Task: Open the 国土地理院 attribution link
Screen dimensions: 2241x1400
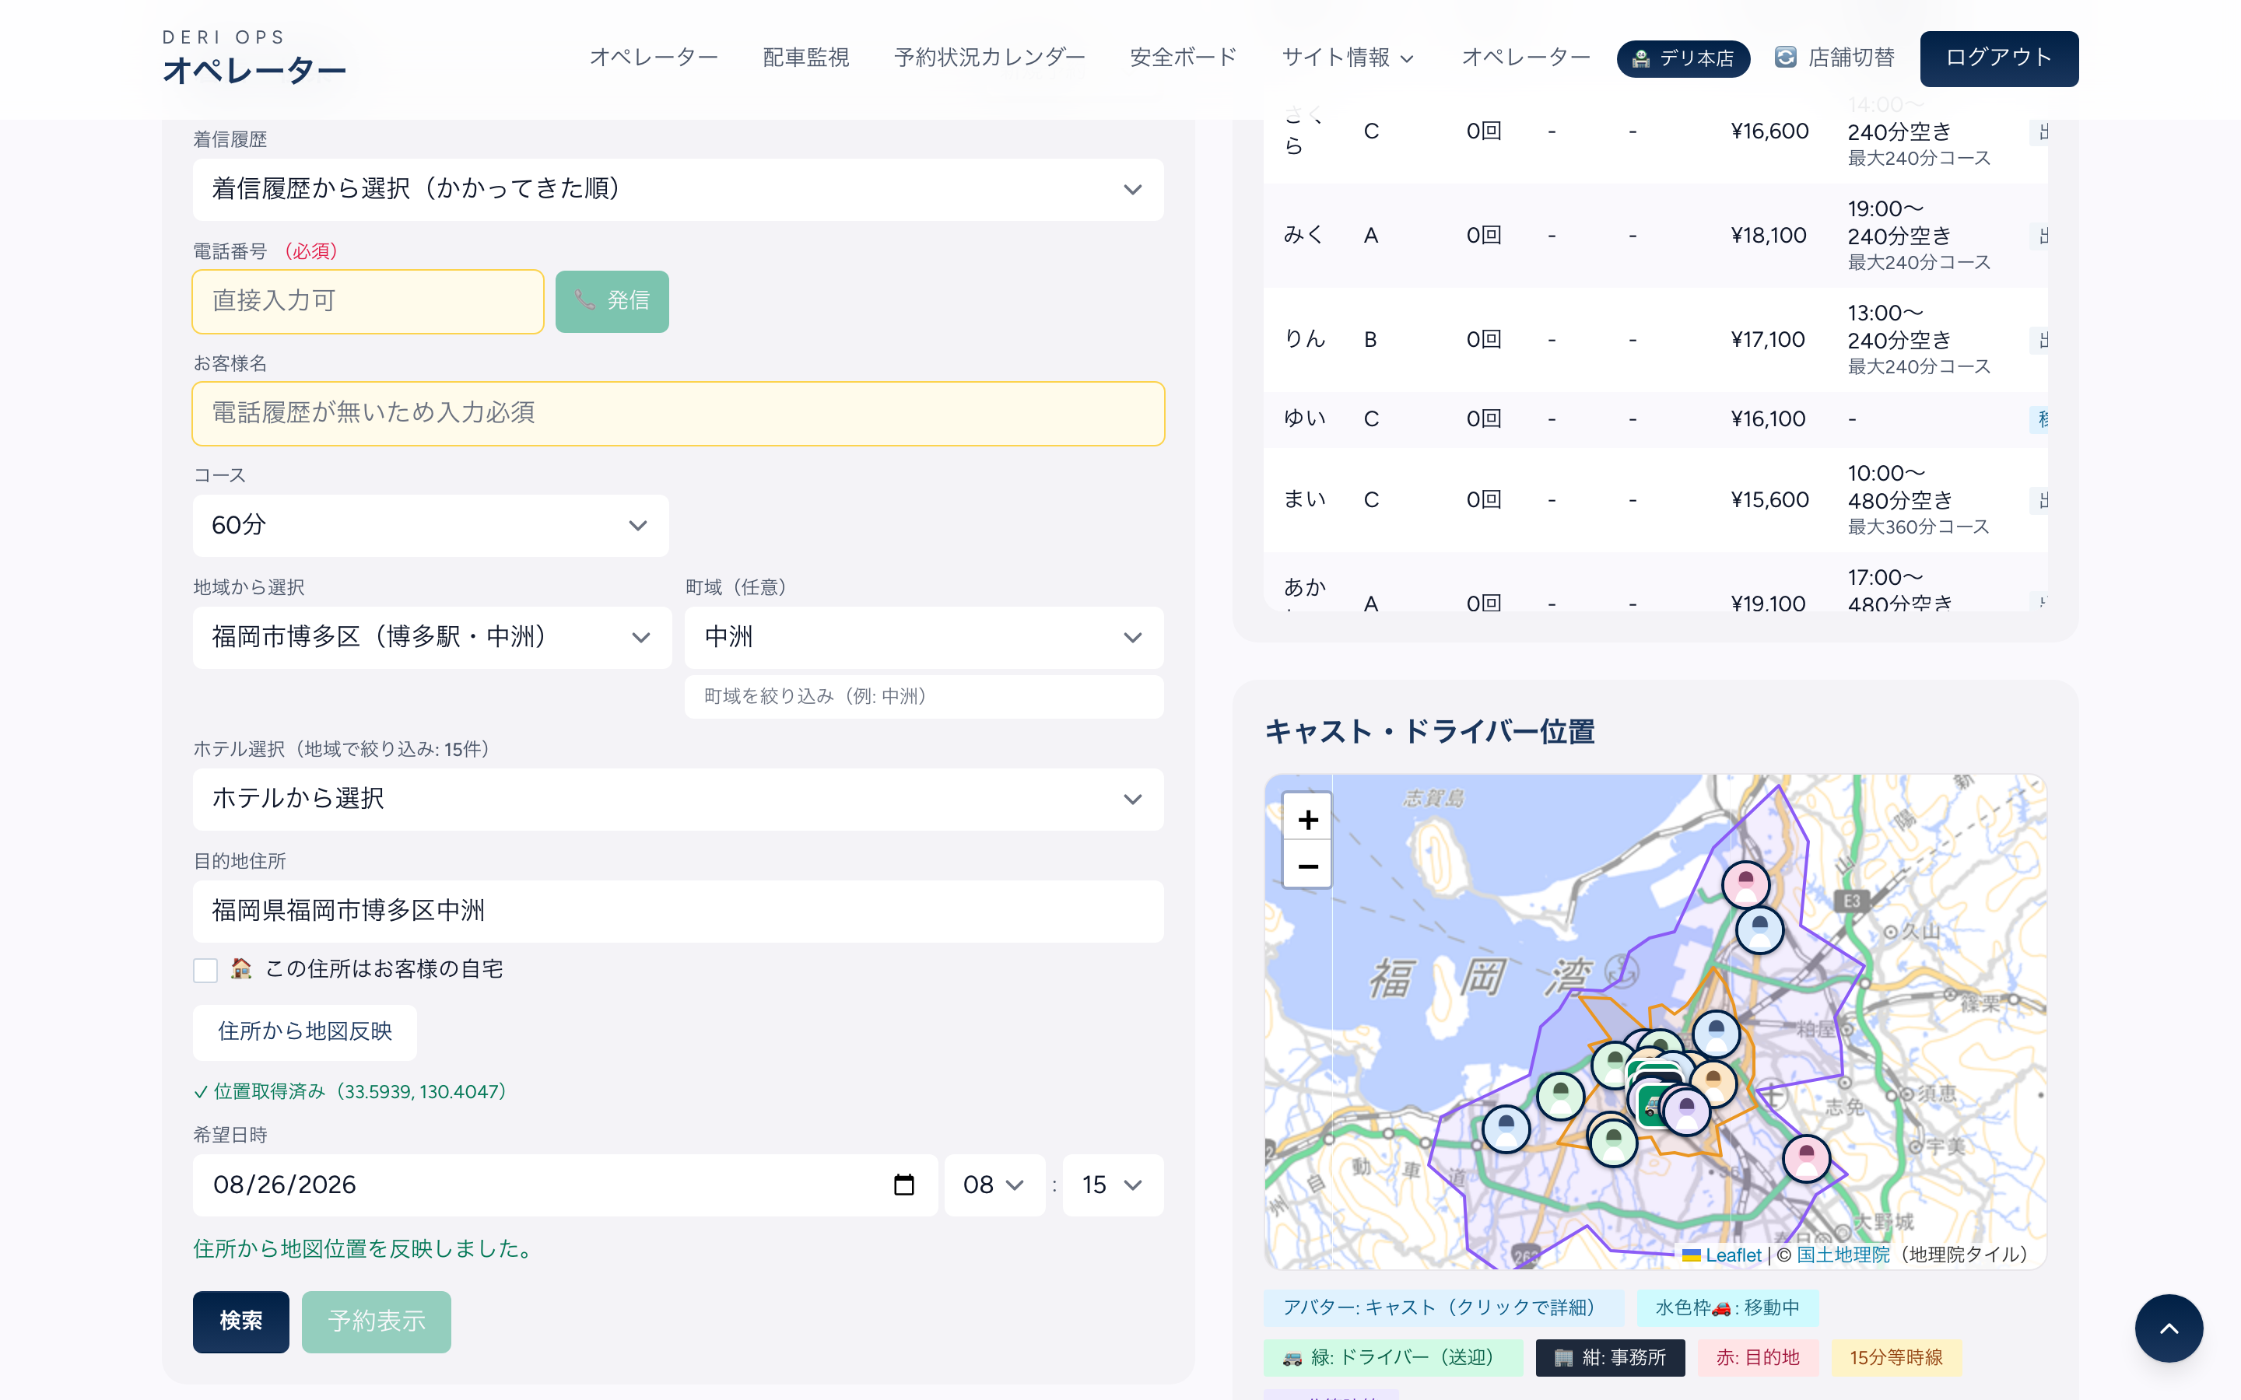Action: coord(1843,1255)
